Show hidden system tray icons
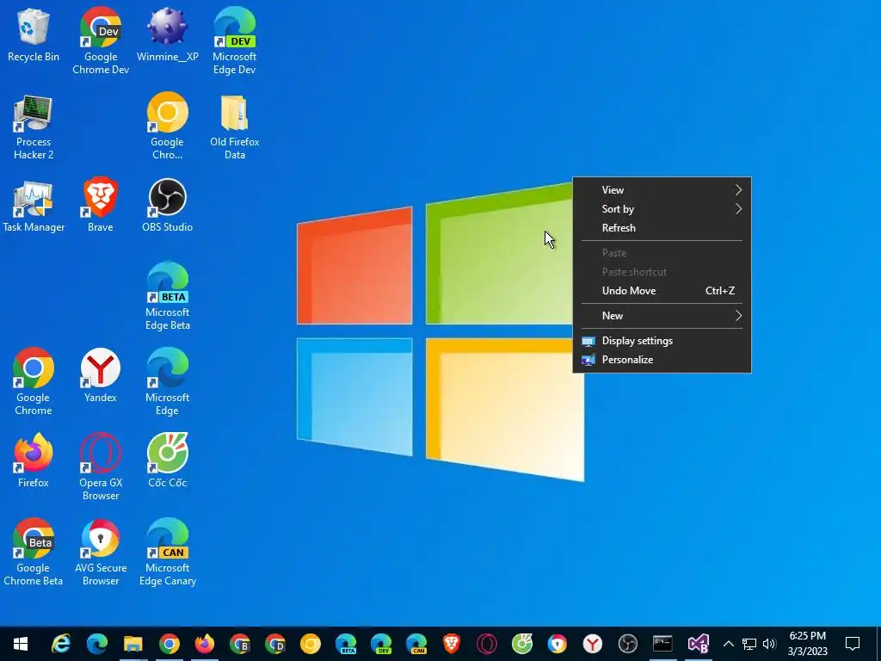881x661 pixels. point(728,644)
